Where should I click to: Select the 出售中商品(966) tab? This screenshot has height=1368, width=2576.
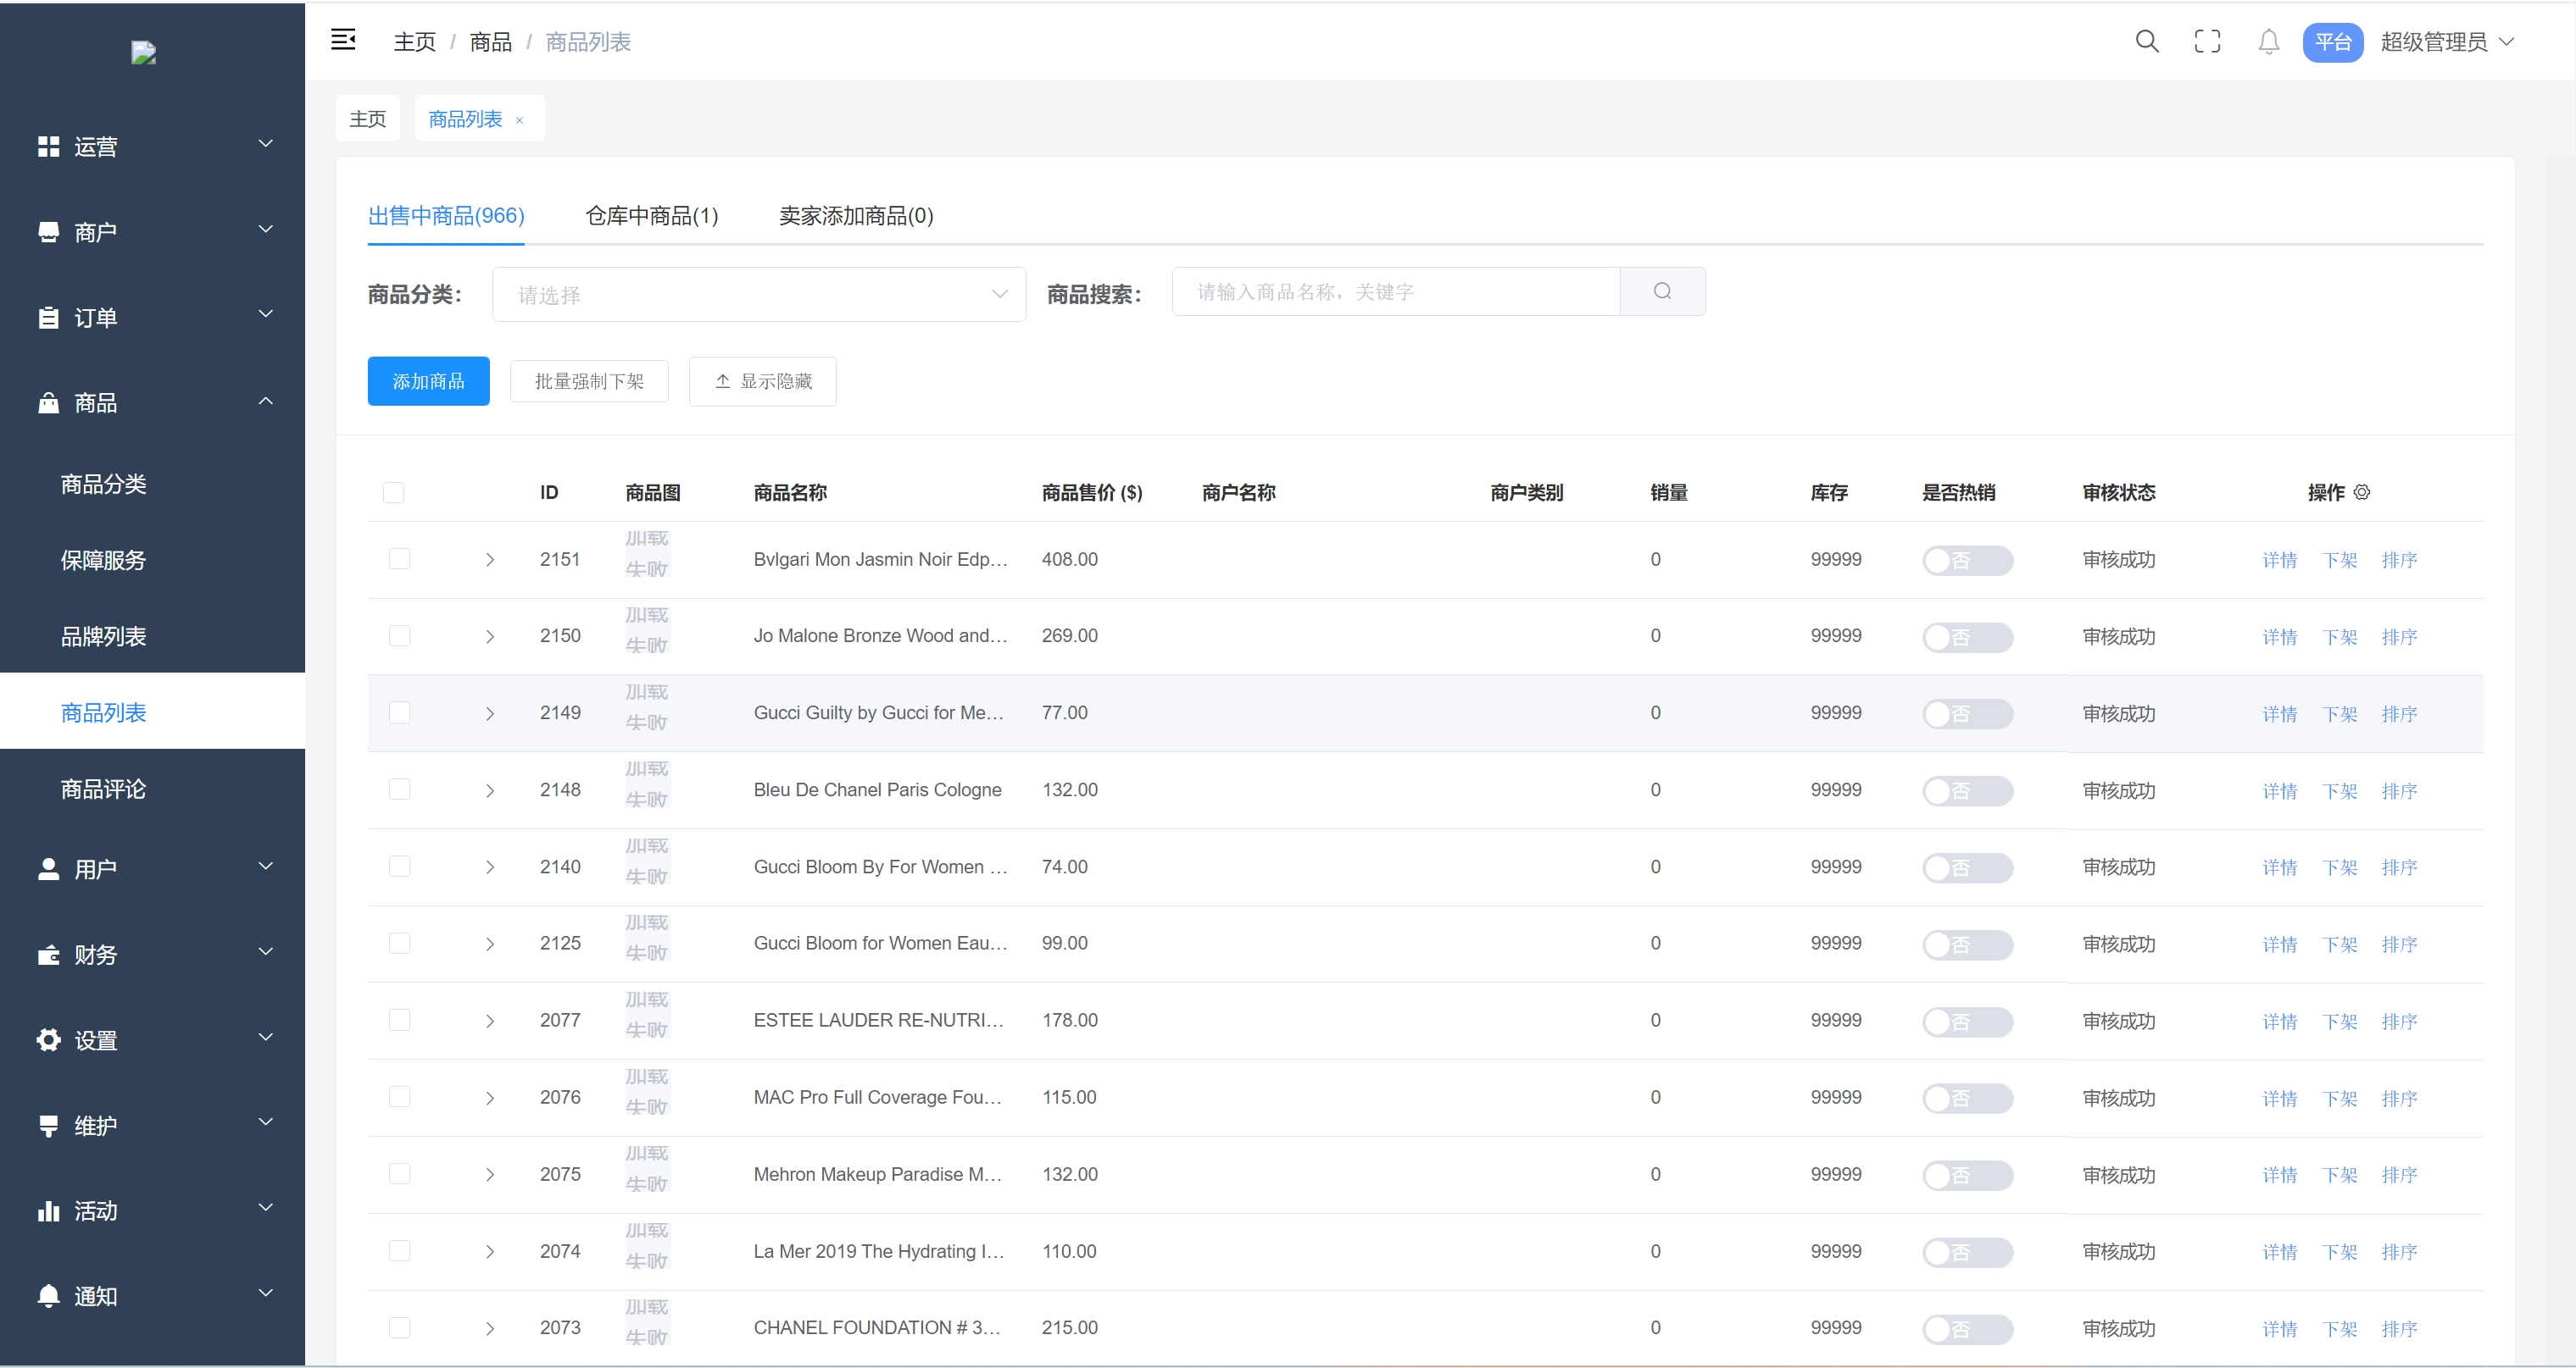point(446,216)
